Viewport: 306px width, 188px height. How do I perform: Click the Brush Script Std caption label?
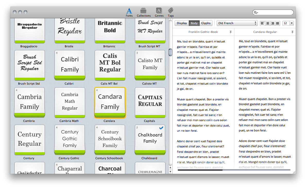[29, 84]
